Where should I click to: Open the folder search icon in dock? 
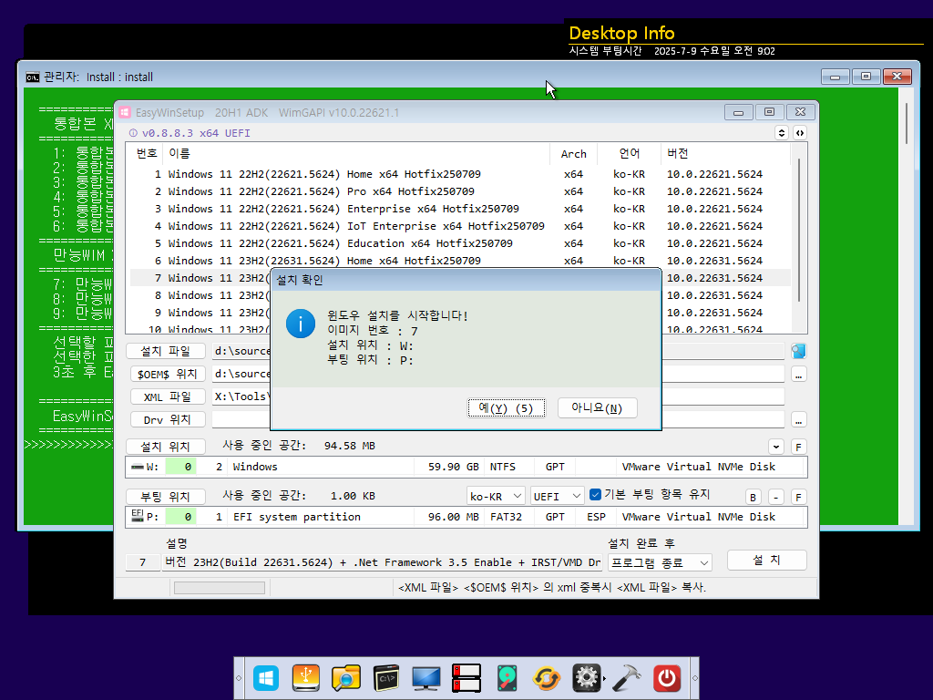click(x=345, y=678)
